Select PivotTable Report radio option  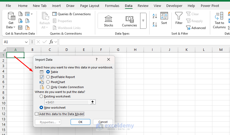point(48,77)
